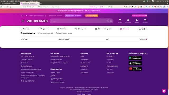Go to Главная home section
The width and height of the screenshot is (169, 95).
25,29
